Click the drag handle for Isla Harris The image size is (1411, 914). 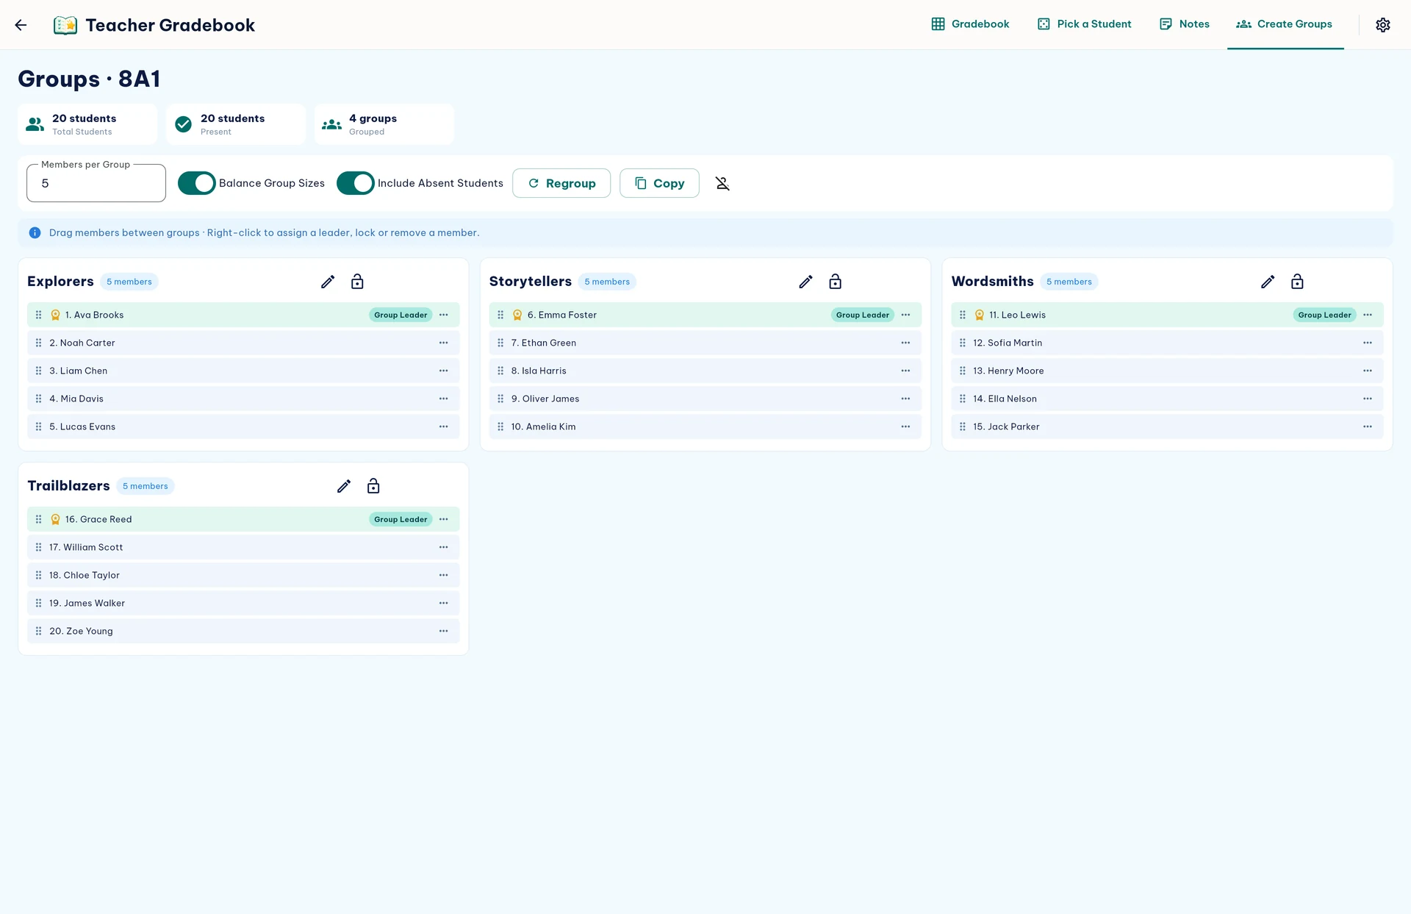[x=500, y=371]
